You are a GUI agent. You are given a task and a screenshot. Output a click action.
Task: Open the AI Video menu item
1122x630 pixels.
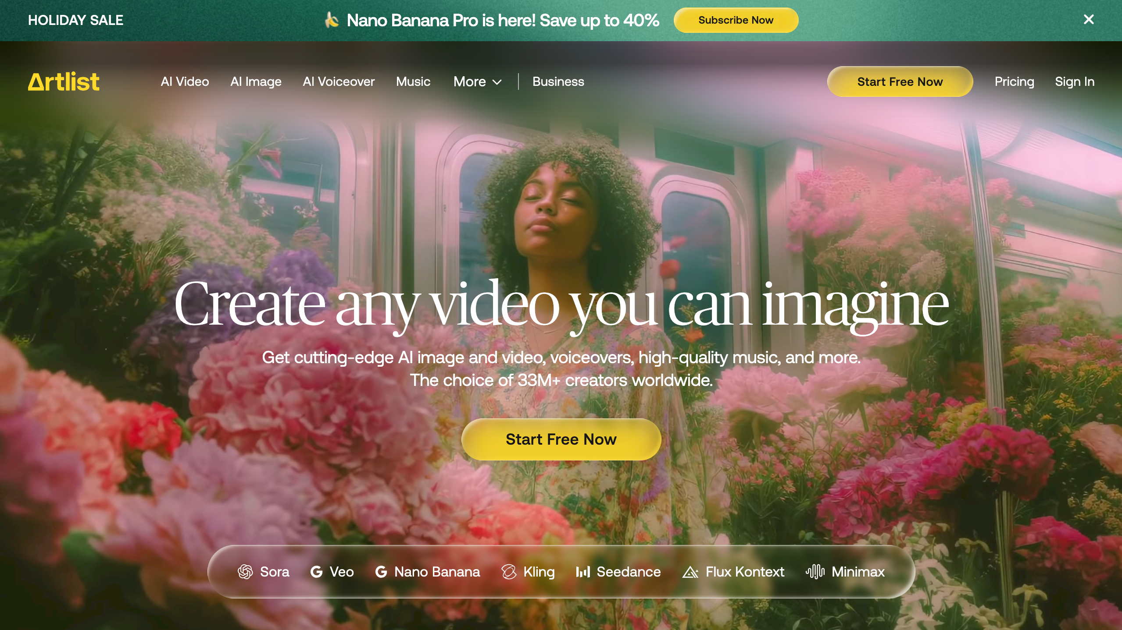[185, 81]
